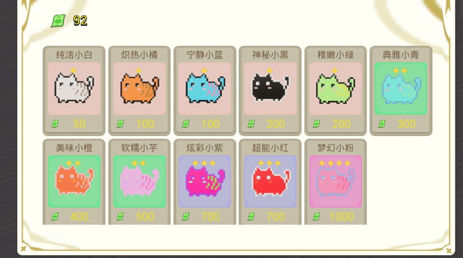Click the 50 price on 纯洁小白
Screen dimensions: 463x258
(79, 124)
